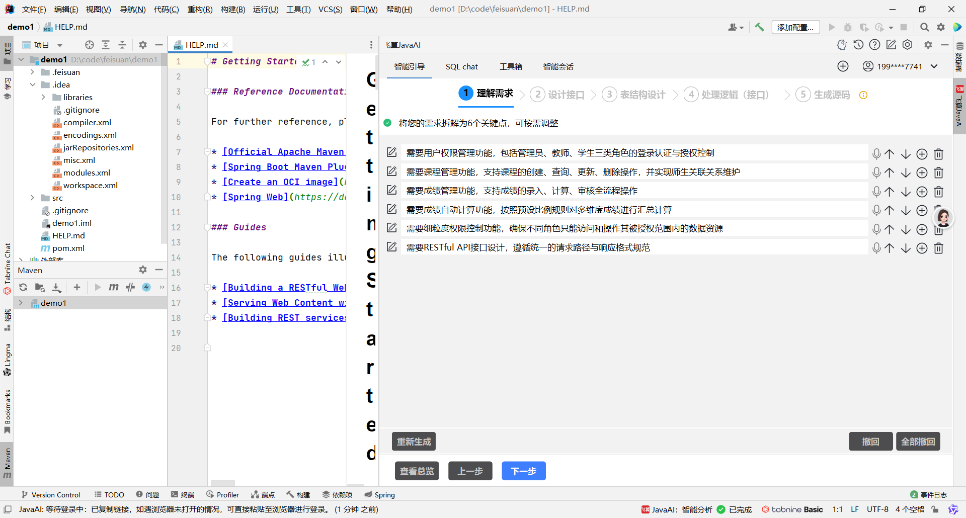Add a new row below the fine-grained permission requirement

point(922,229)
